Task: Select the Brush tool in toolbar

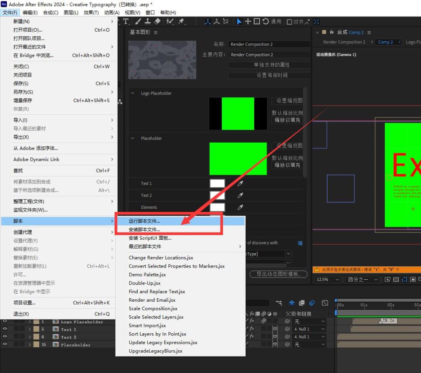Action: [138, 21]
